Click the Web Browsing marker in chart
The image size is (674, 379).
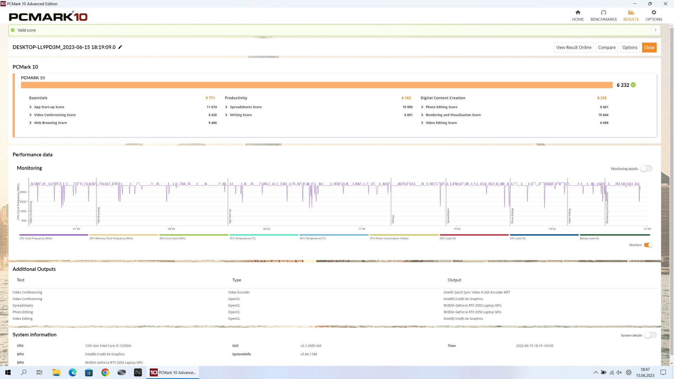[x=99, y=215]
